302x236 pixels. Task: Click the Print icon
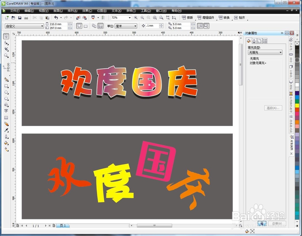pos(26,18)
